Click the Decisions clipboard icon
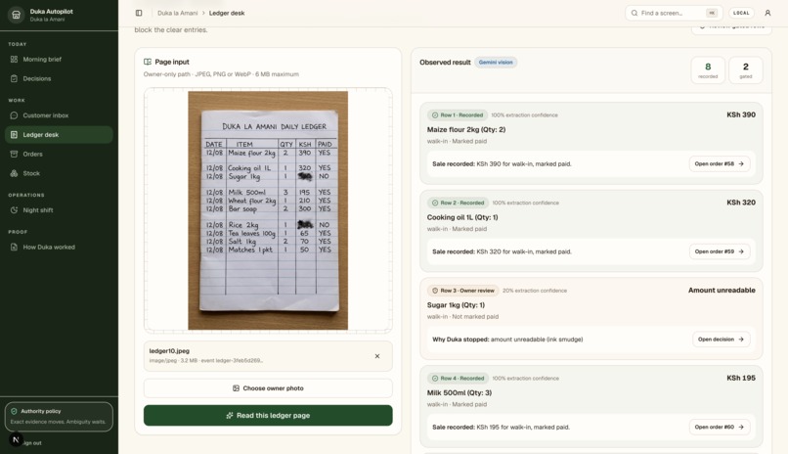The height and width of the screenshot is (454, 788). 14,78
